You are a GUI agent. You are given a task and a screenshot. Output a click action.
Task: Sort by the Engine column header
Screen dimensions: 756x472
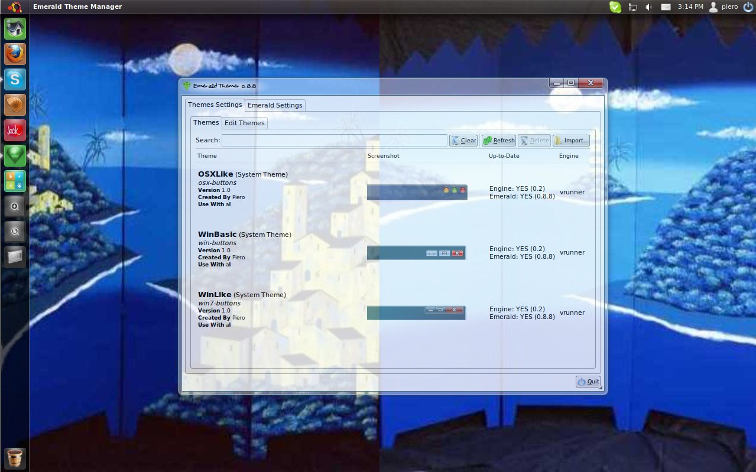(x=568, y=156)
